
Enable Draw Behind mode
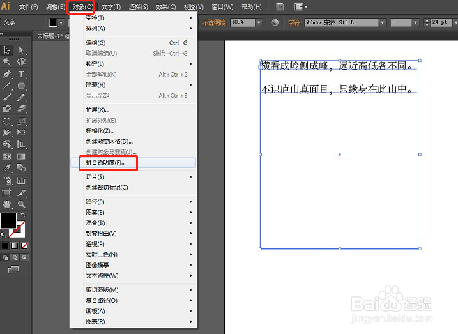click(x=15, y=257)
